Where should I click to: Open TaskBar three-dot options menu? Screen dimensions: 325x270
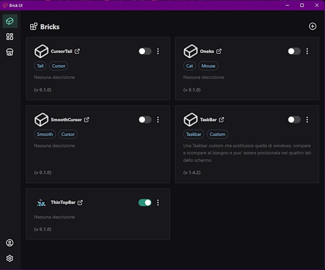click(307, 119)
